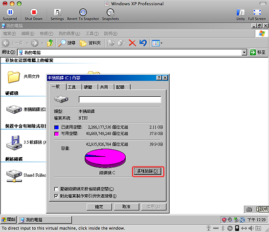Toggle the Folders (資料夾) pane button
This screenshot has width=269, height=232.
[90, 43]
